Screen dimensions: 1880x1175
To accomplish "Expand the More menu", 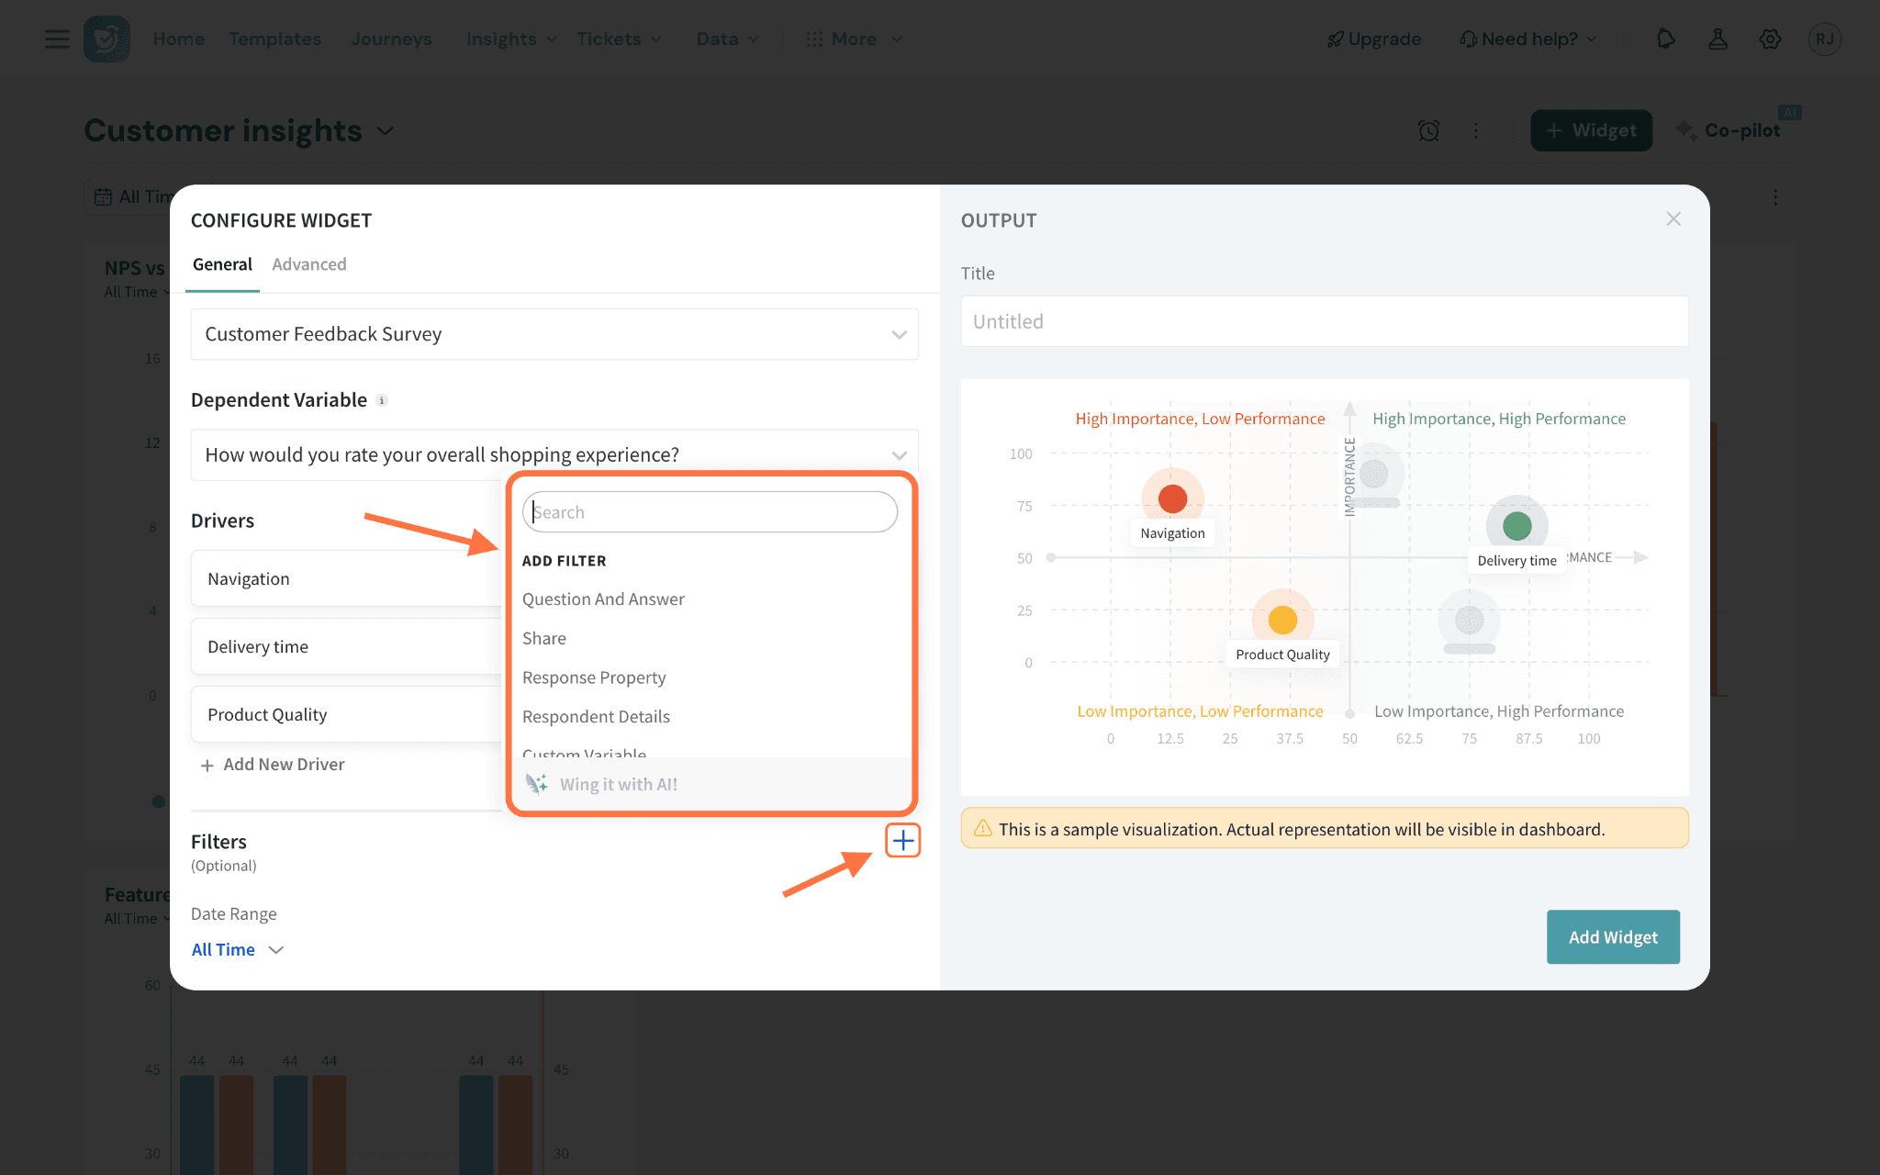I will click(x=855, y=39).
